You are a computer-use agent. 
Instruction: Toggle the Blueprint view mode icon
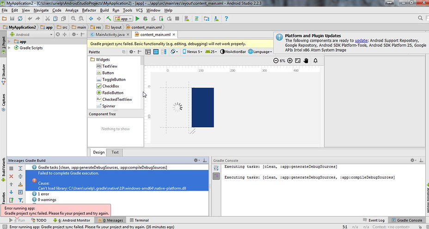[x=156, y=51]
